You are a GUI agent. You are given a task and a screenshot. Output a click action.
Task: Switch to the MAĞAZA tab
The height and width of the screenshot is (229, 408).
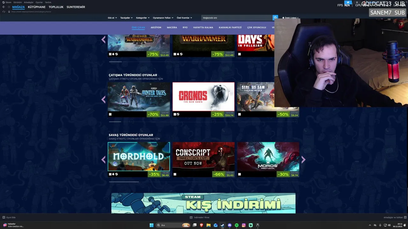[18, 7]
